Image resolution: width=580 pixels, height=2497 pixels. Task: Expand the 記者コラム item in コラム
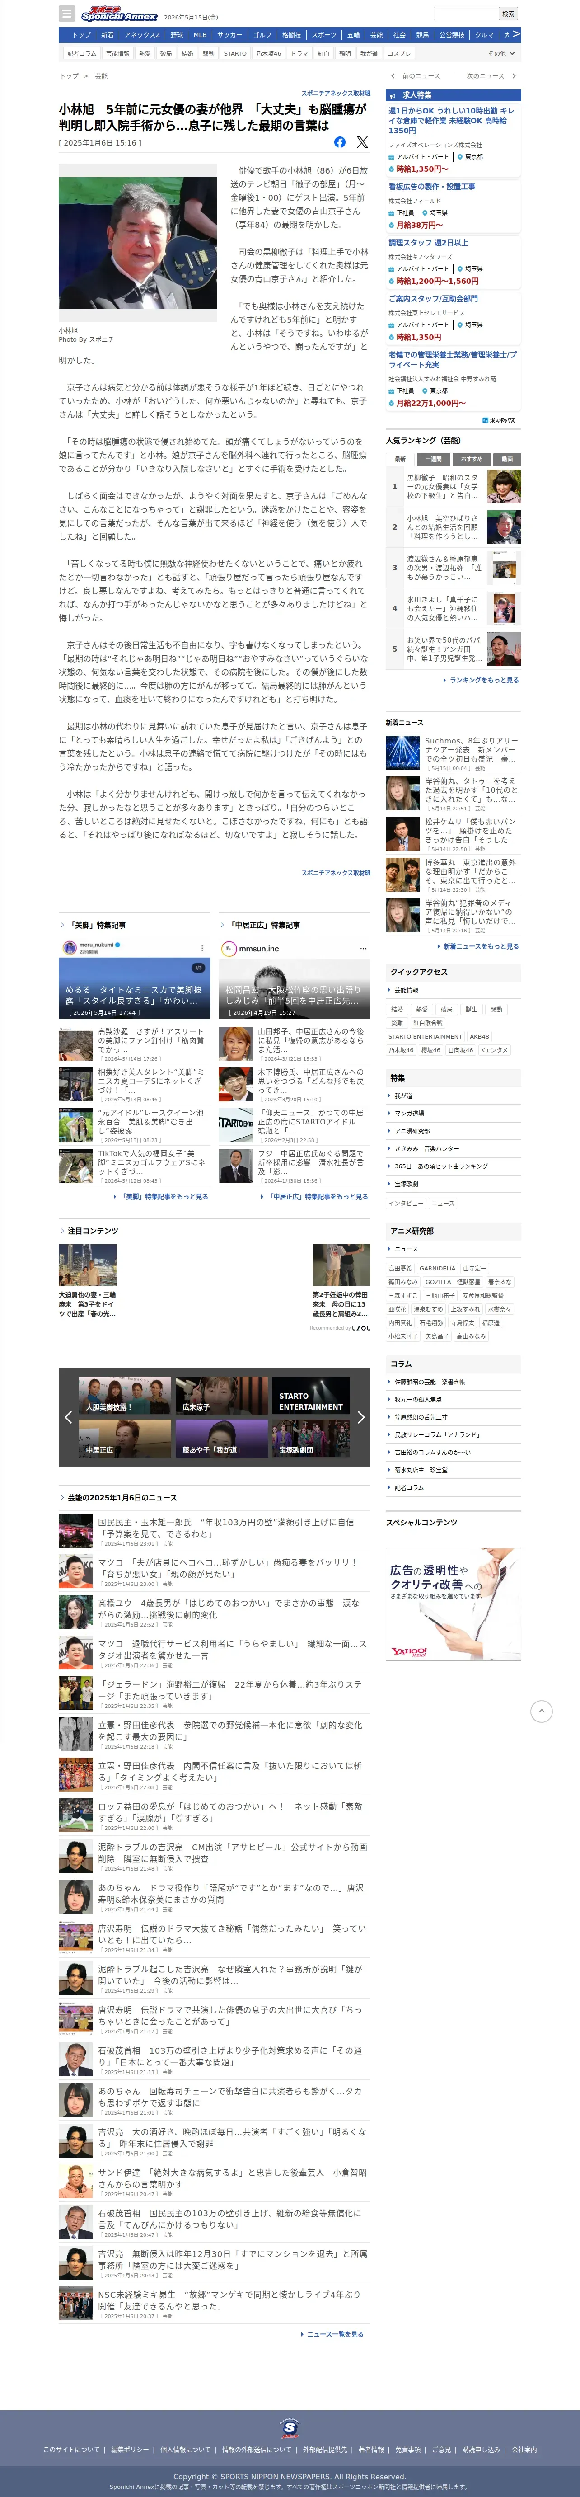coord(453,1487)
